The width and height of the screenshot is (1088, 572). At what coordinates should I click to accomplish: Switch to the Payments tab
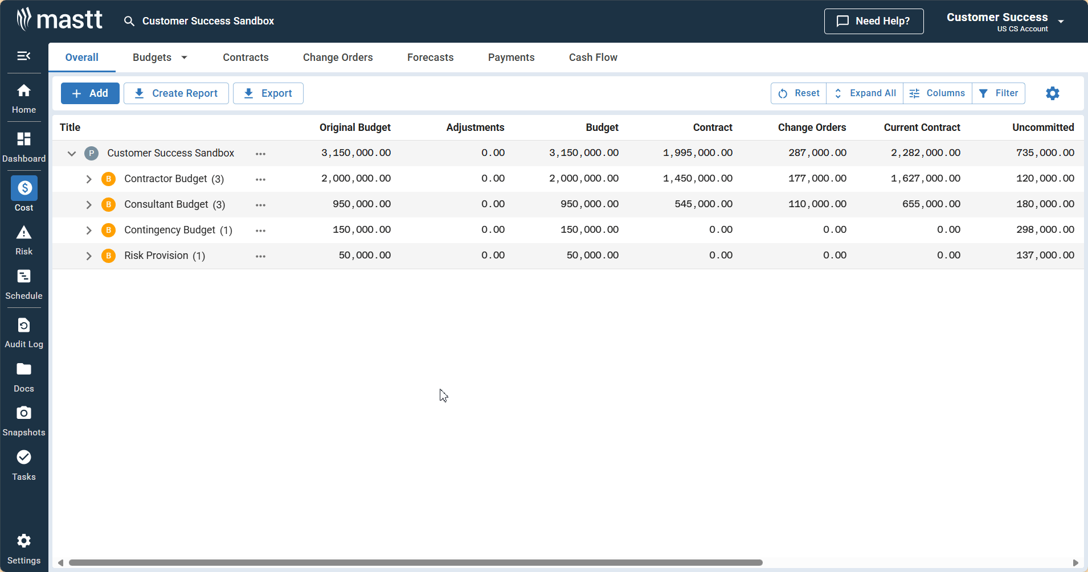coord(511,57)
